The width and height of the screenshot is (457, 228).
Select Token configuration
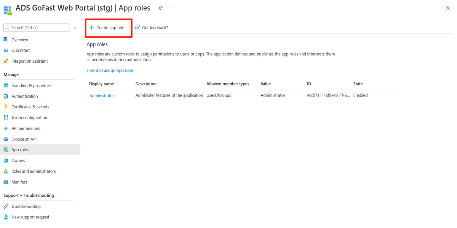29,118
